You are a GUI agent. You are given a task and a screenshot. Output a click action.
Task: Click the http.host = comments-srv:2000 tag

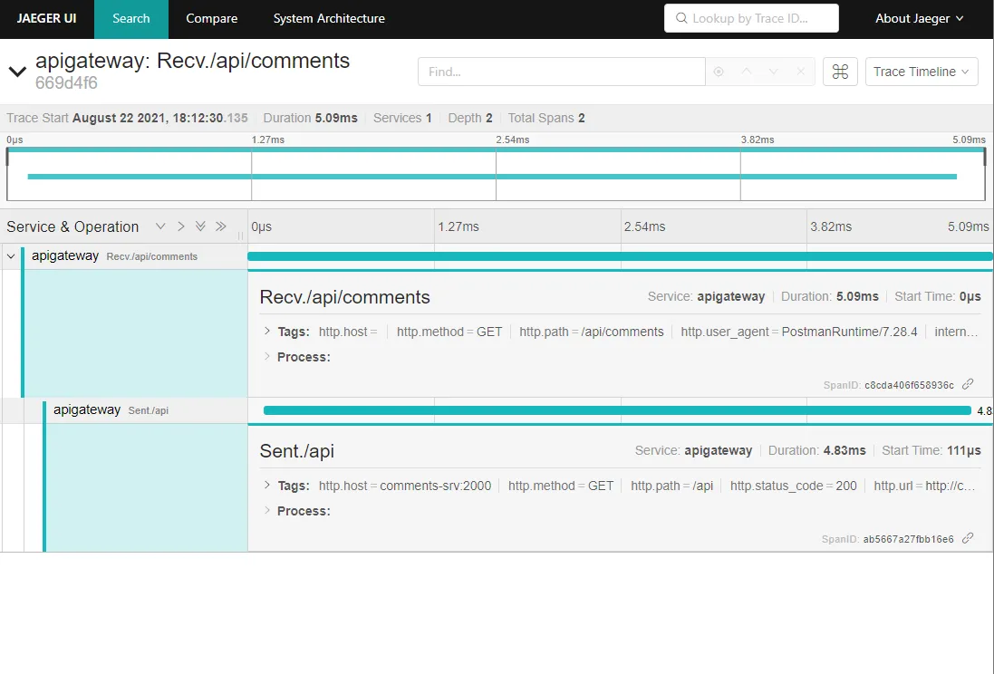tap(404, 486)
